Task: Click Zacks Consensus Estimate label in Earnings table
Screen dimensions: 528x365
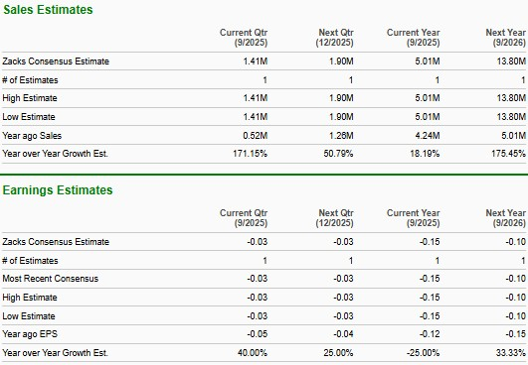Action: [56, 242]
